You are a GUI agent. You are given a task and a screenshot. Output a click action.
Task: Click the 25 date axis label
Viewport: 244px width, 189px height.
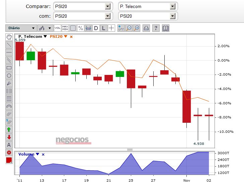tap(131, 180)
